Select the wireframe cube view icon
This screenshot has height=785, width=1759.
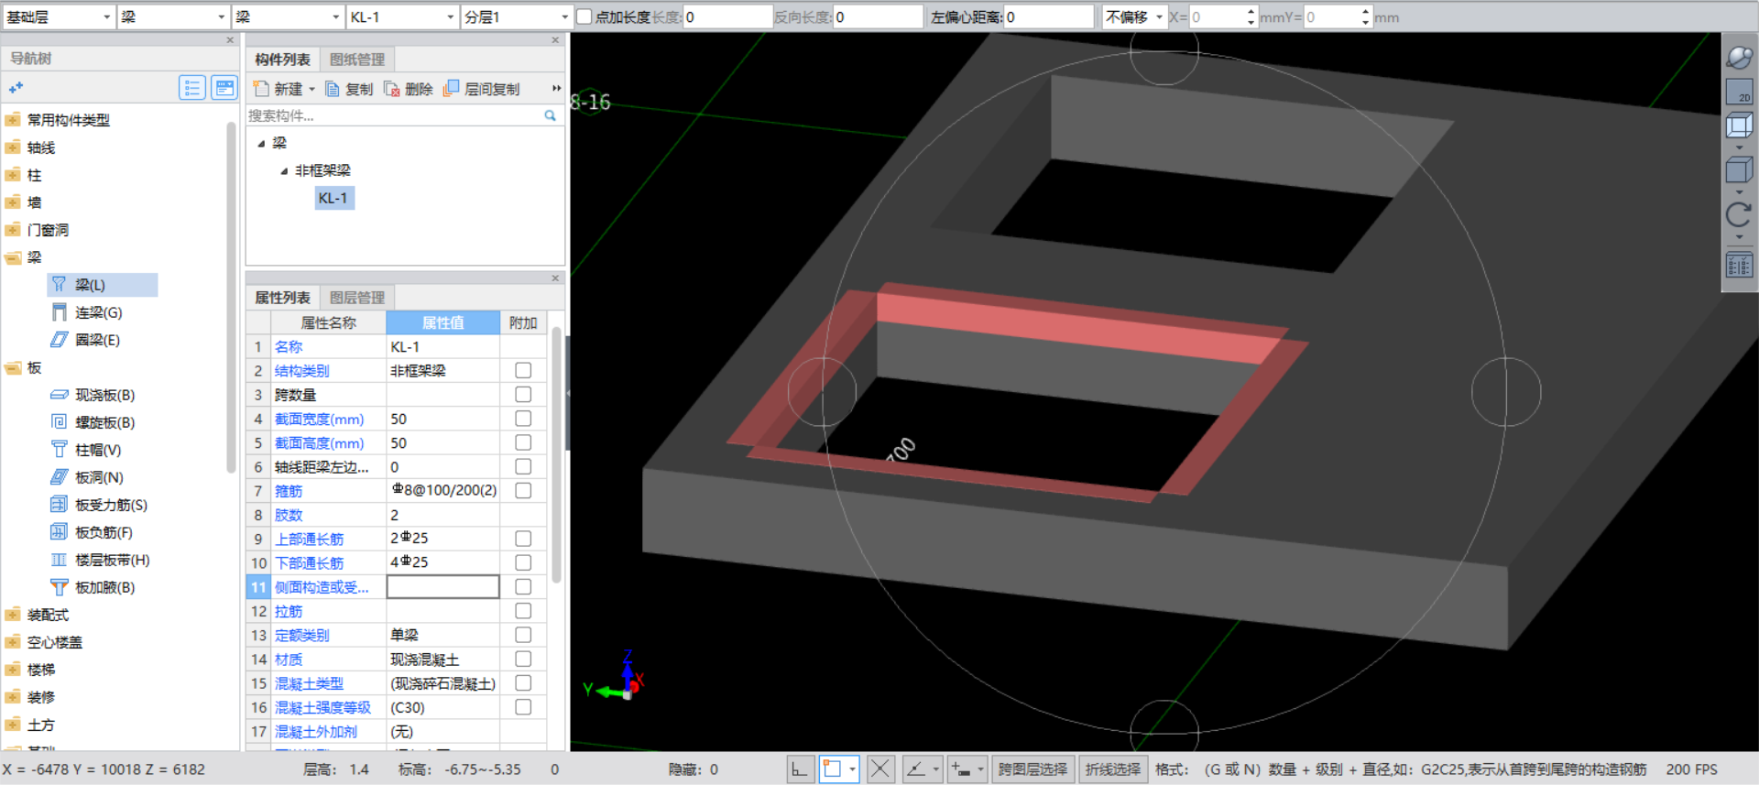(1739, 125)
